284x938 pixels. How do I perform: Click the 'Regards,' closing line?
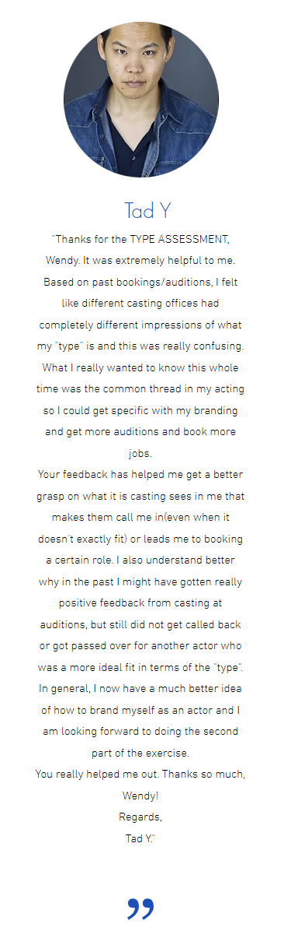[x=140, y=817]
